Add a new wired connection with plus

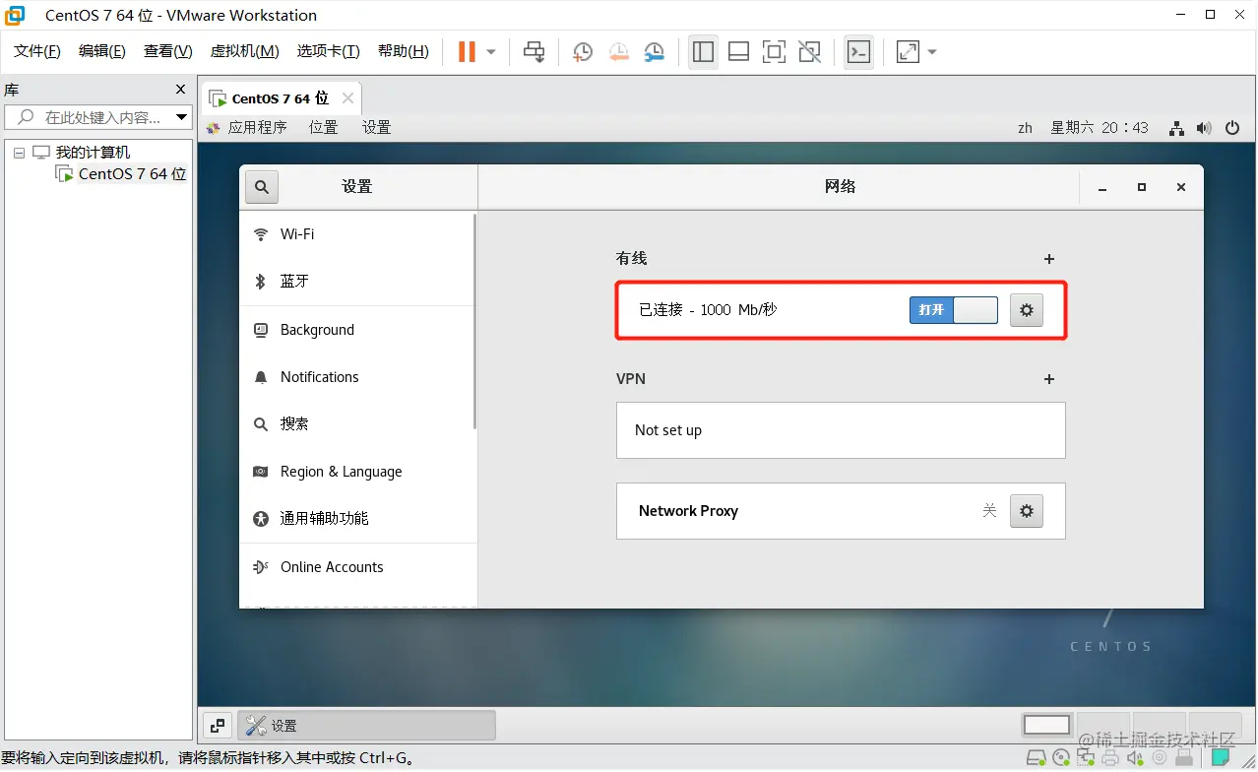(1048, 258)
